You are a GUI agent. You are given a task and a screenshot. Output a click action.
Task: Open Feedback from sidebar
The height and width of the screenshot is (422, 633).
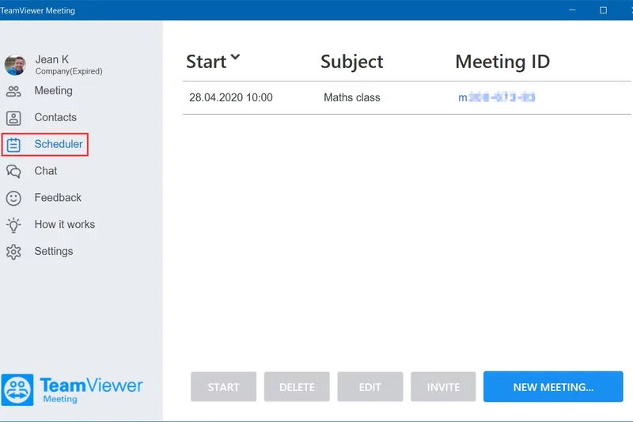pyautogui.click(x=58, y=197)
